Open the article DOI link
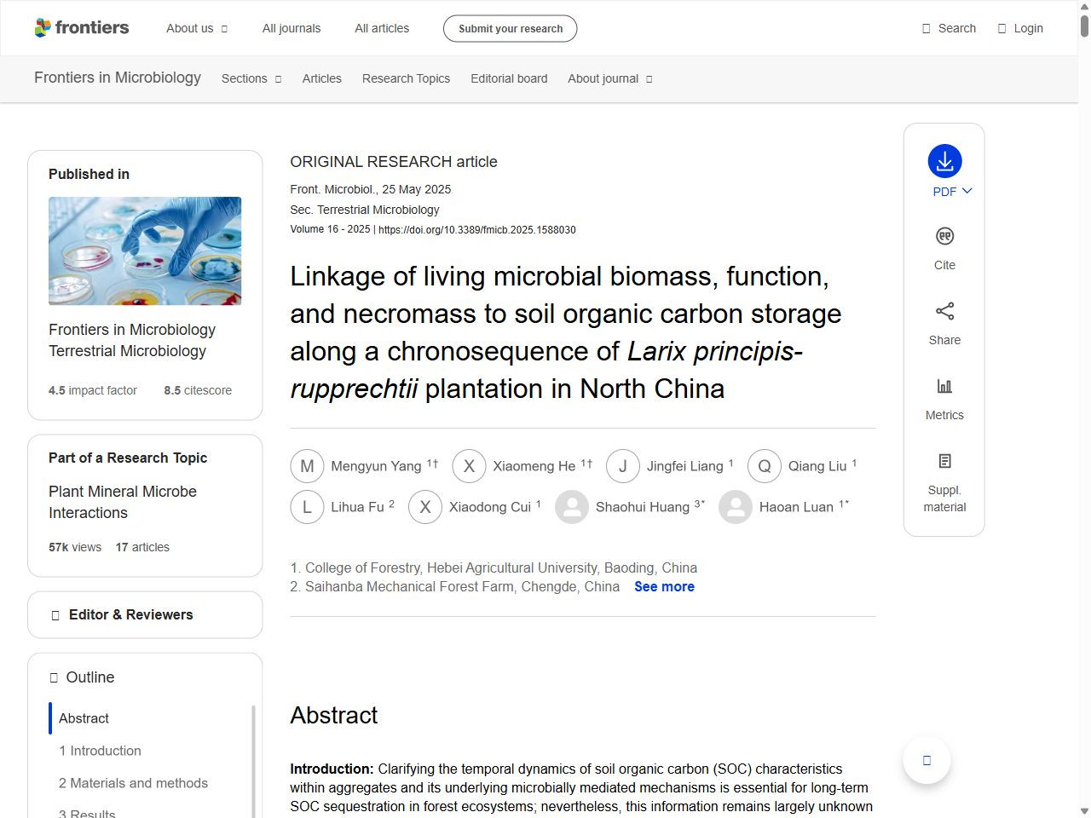The image size is (1091, 818). point(477,230)
